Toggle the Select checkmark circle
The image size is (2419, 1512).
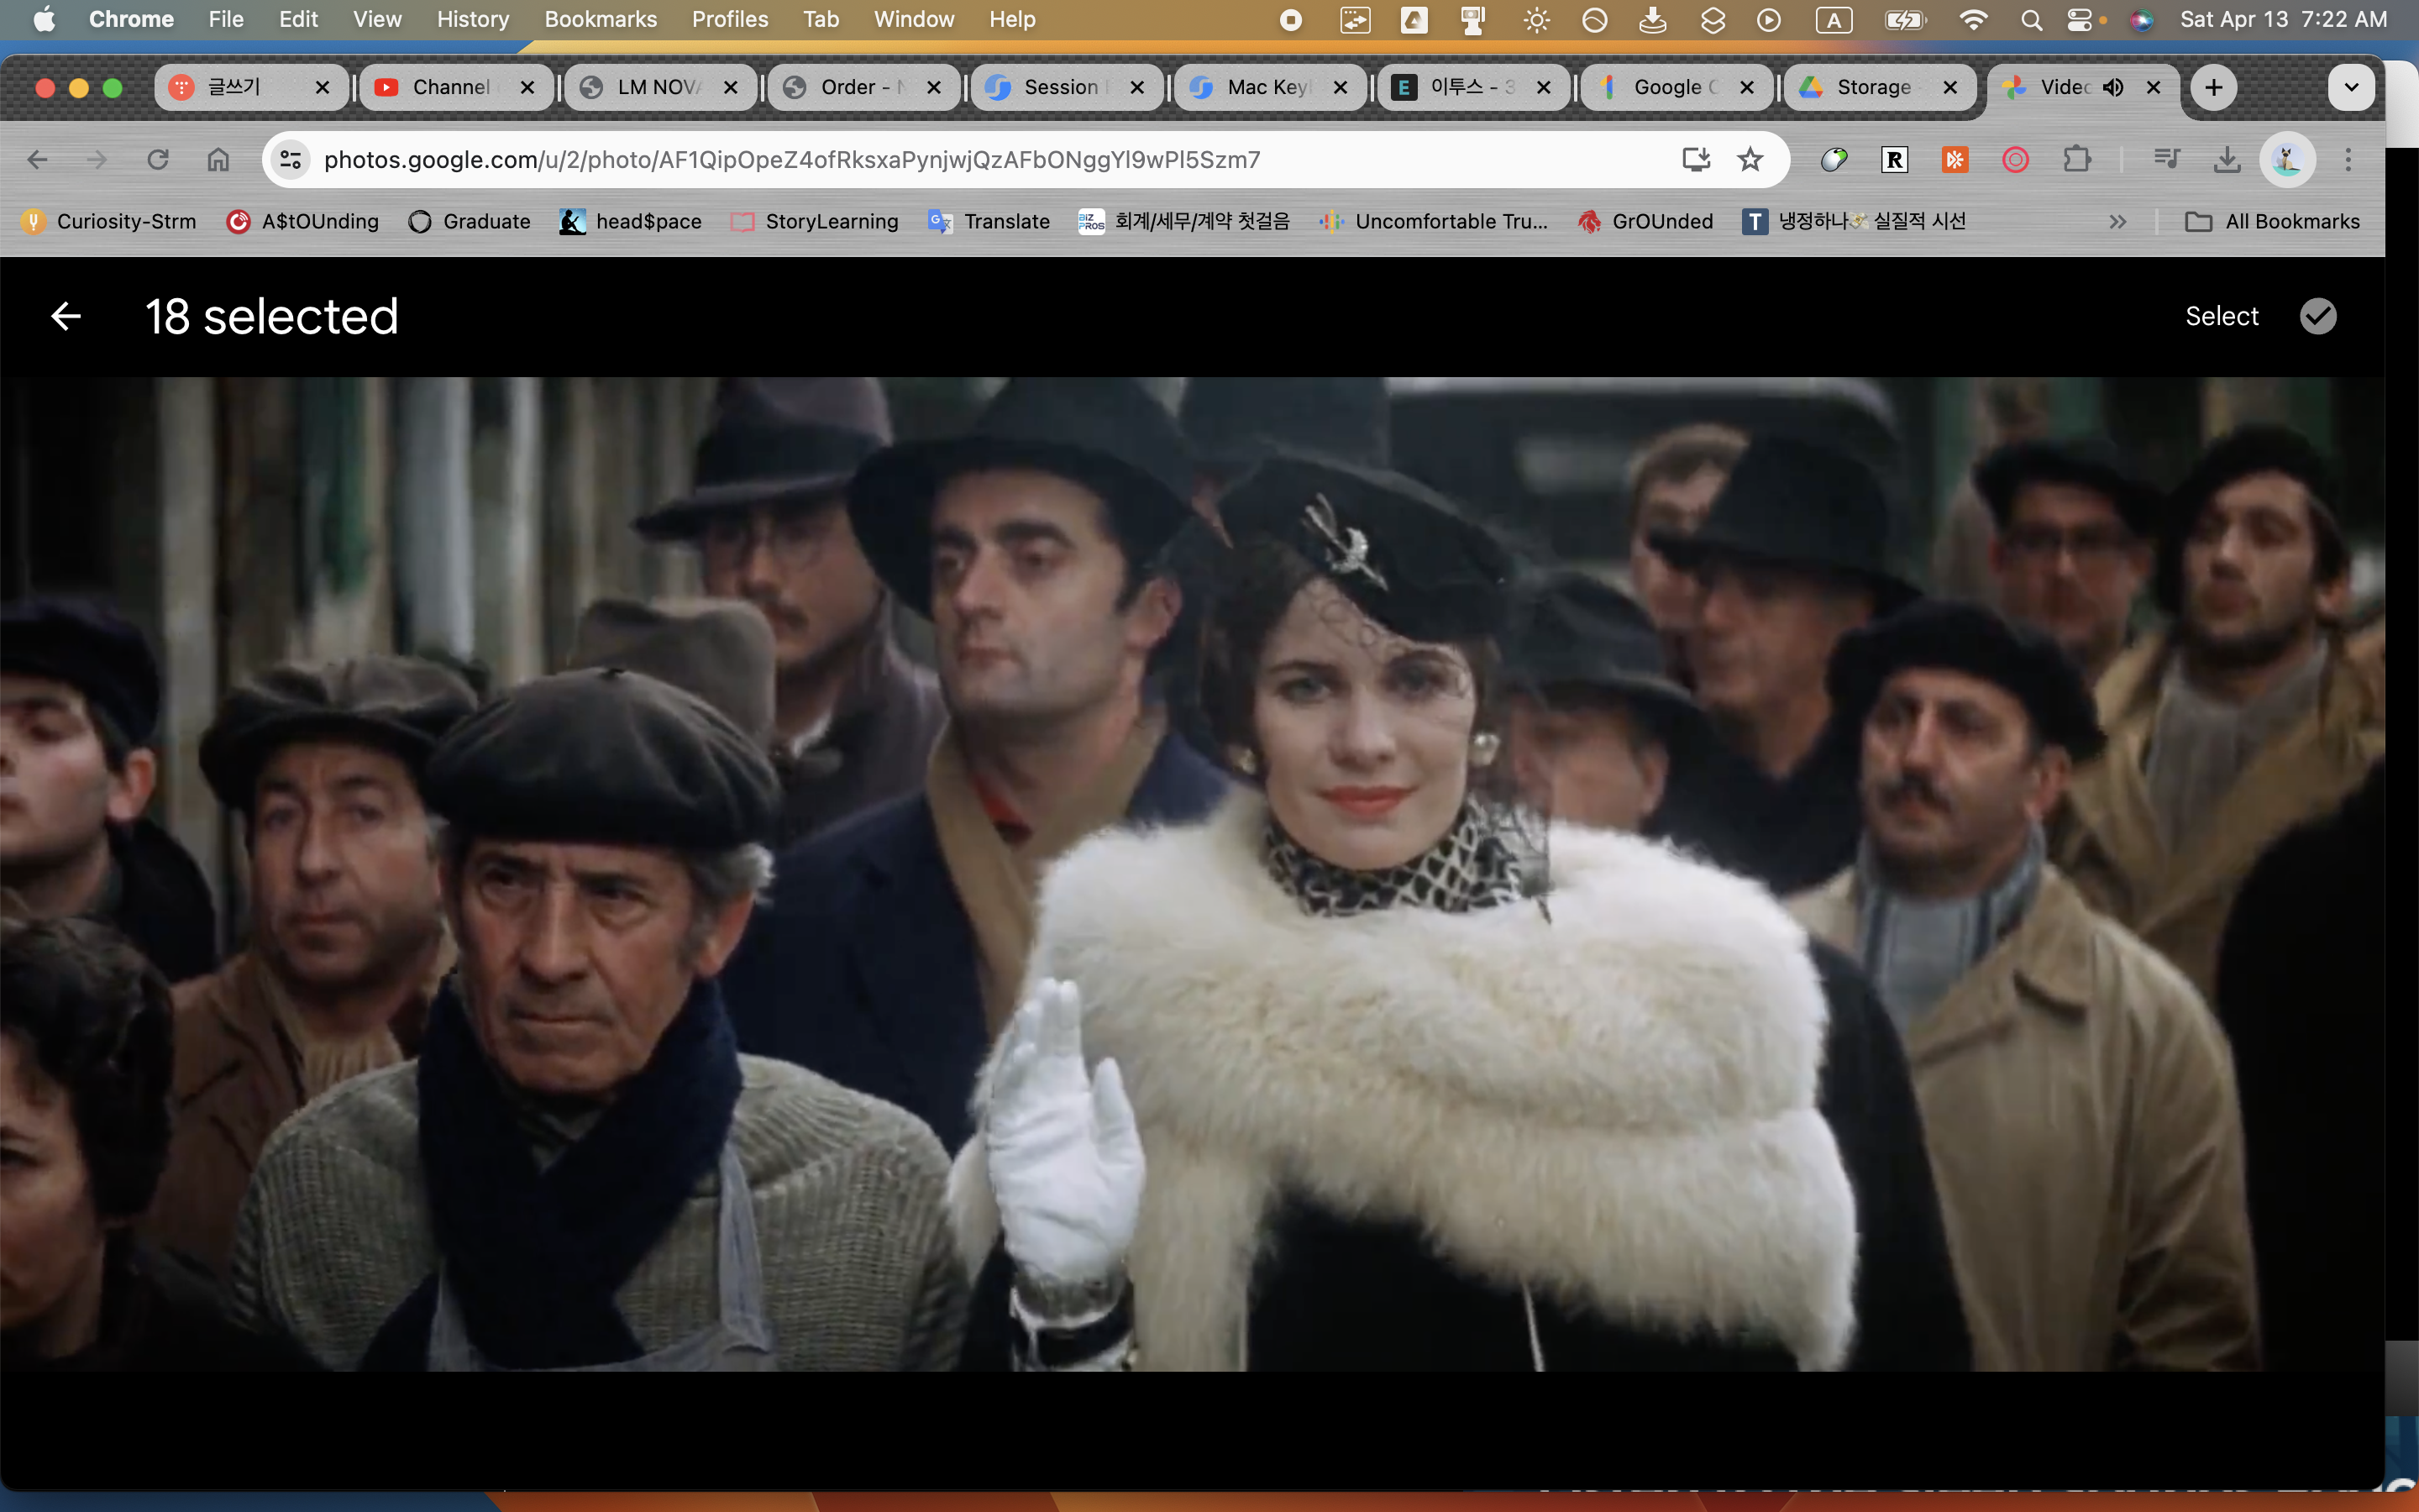(2317, 316)
